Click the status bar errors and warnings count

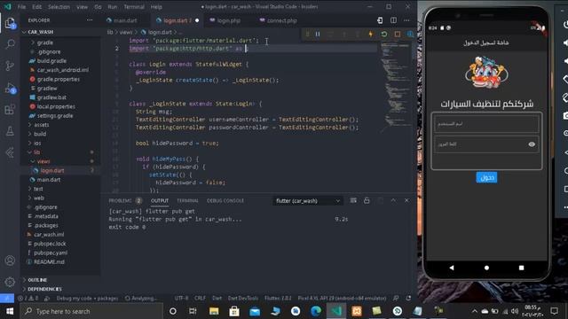pos(28,299)
